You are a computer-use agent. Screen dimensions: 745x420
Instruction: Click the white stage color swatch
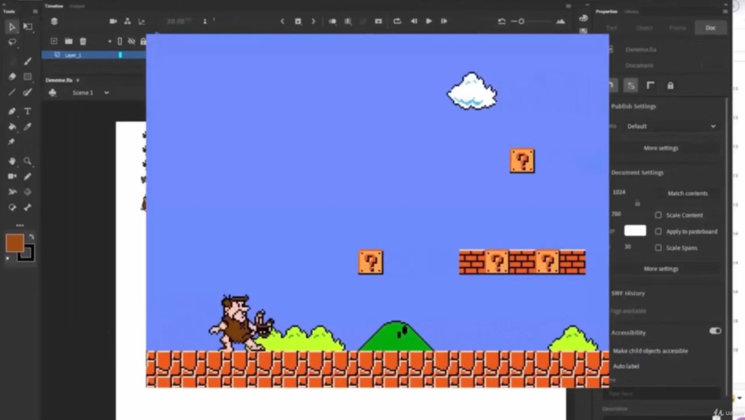tap(635, 231)
